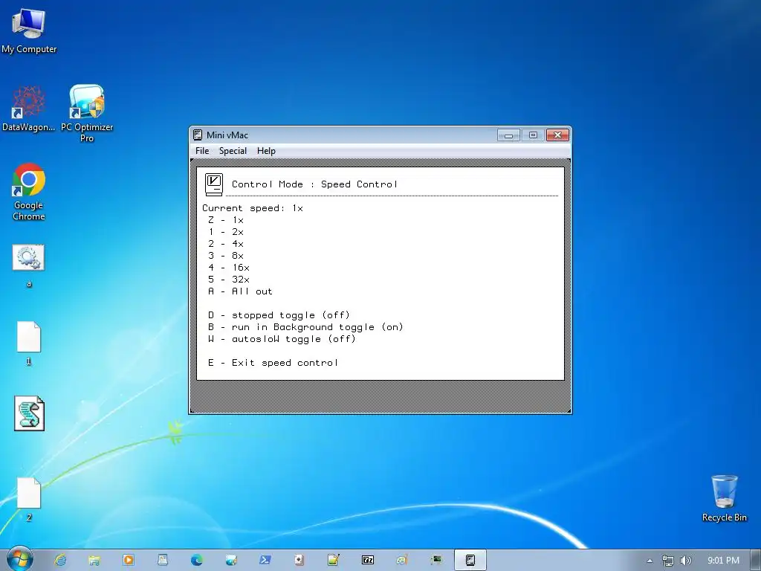Select the DataWagon desktop shortcut
This screenshot has width=761, height=571.
pos(29,109)
